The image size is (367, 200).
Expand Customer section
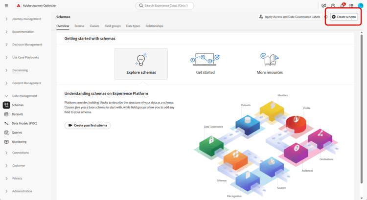[6, 166]
